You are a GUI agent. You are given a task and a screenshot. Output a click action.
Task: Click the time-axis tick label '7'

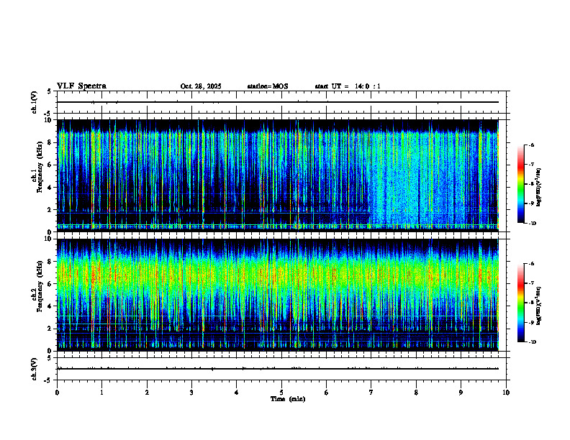click(371, 393)
